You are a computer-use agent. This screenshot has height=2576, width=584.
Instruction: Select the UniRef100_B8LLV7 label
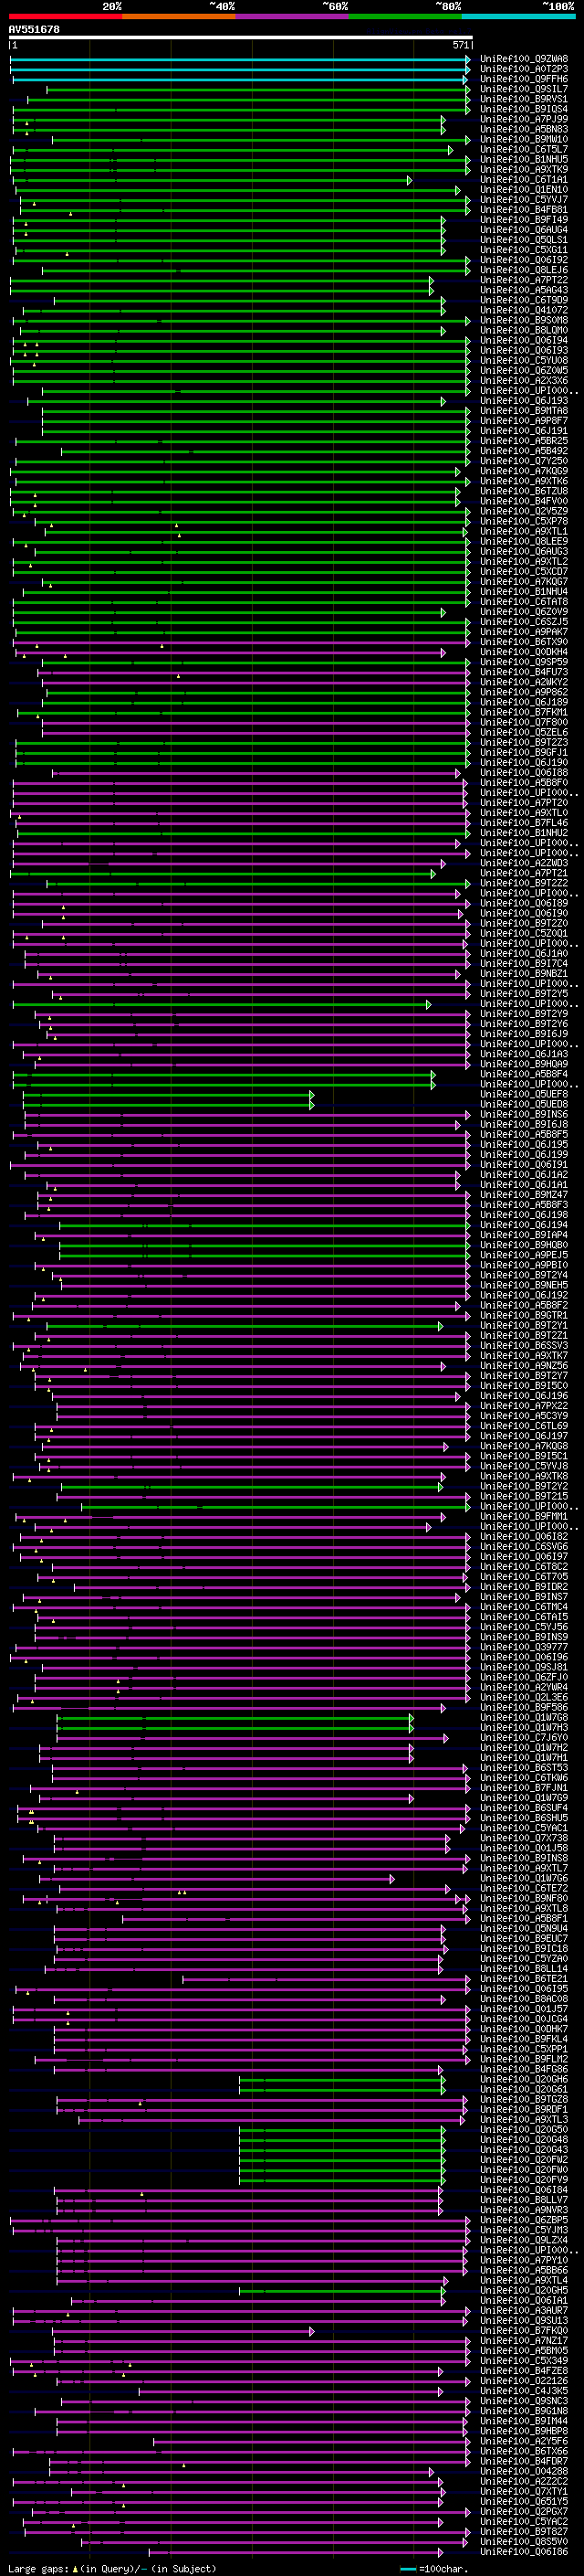click(524, 2200)
